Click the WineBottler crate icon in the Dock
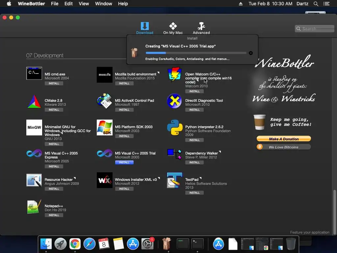 tap(166, 244)
